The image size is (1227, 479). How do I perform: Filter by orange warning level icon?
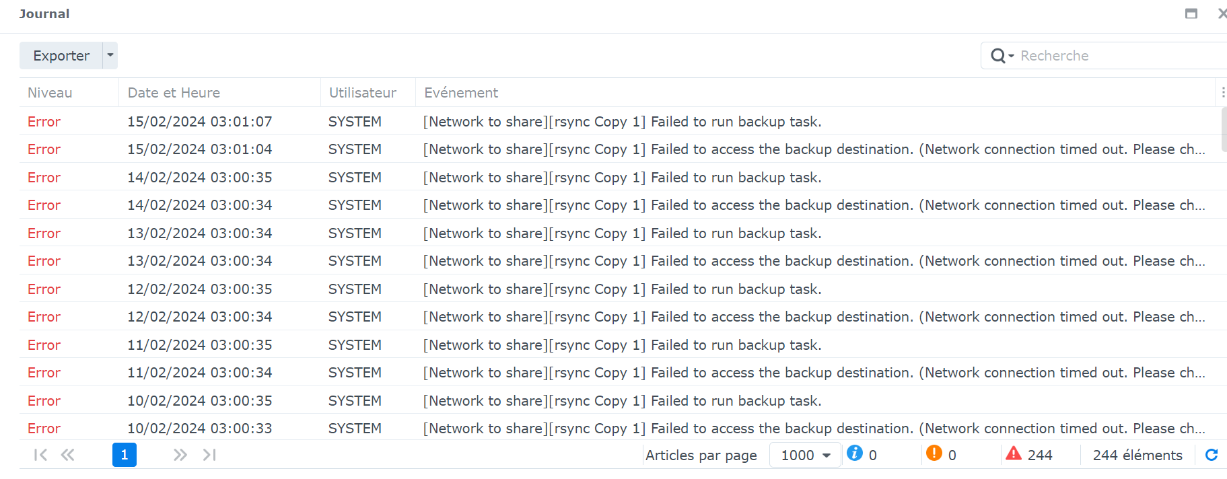934,453
